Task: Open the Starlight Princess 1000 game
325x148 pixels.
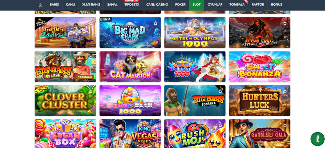Action: coord(195,66)
